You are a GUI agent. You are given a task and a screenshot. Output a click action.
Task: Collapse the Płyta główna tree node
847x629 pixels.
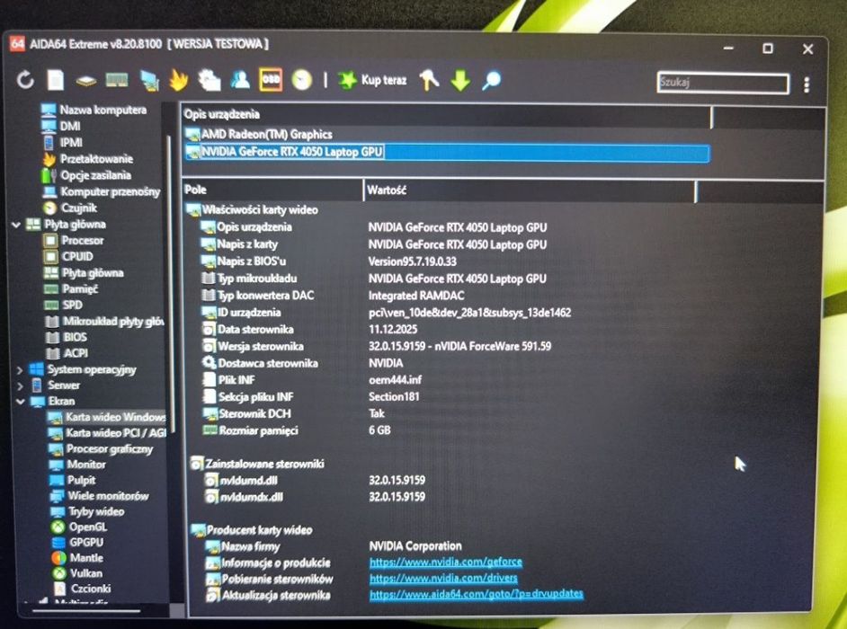[x=16, y=225]
